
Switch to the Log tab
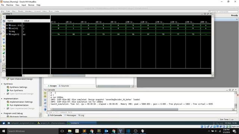point(81,115)
